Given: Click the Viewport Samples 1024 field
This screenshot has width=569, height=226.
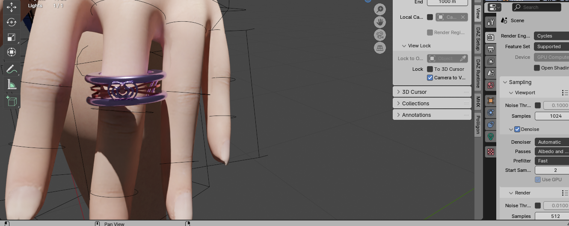Looking at the screenshot, I should [x=552, y=116].
